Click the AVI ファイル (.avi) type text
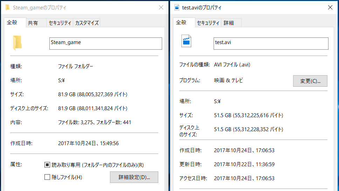339x191 pixels. (232, 65)
